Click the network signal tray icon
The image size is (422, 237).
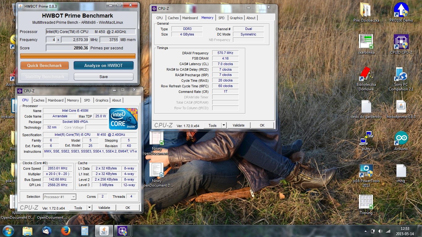click(x=387, y=231)
